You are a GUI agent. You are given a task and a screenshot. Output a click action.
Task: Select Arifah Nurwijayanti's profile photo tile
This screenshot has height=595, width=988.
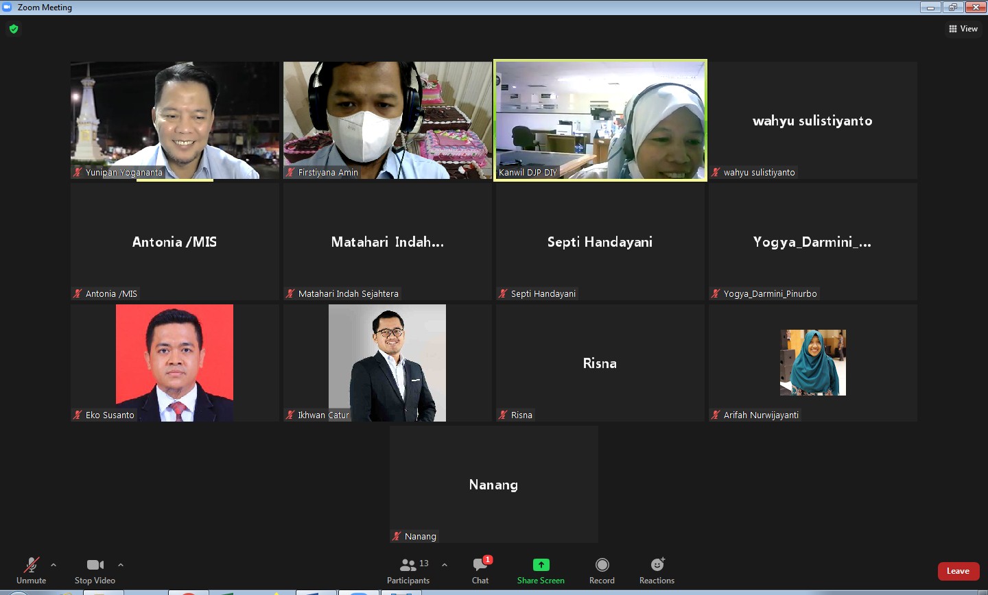pos(813,363)
